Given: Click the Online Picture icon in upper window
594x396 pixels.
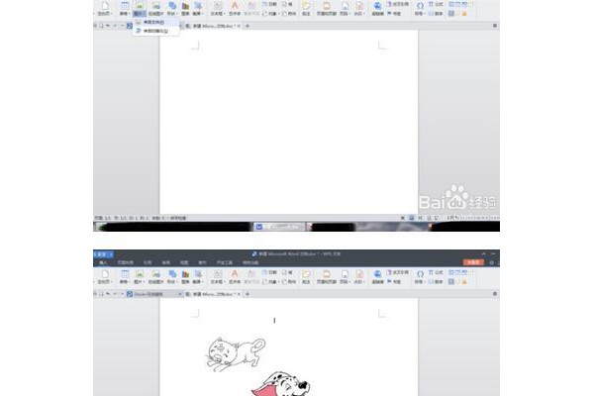Looking at the screenshot, I should pos(155,6).
